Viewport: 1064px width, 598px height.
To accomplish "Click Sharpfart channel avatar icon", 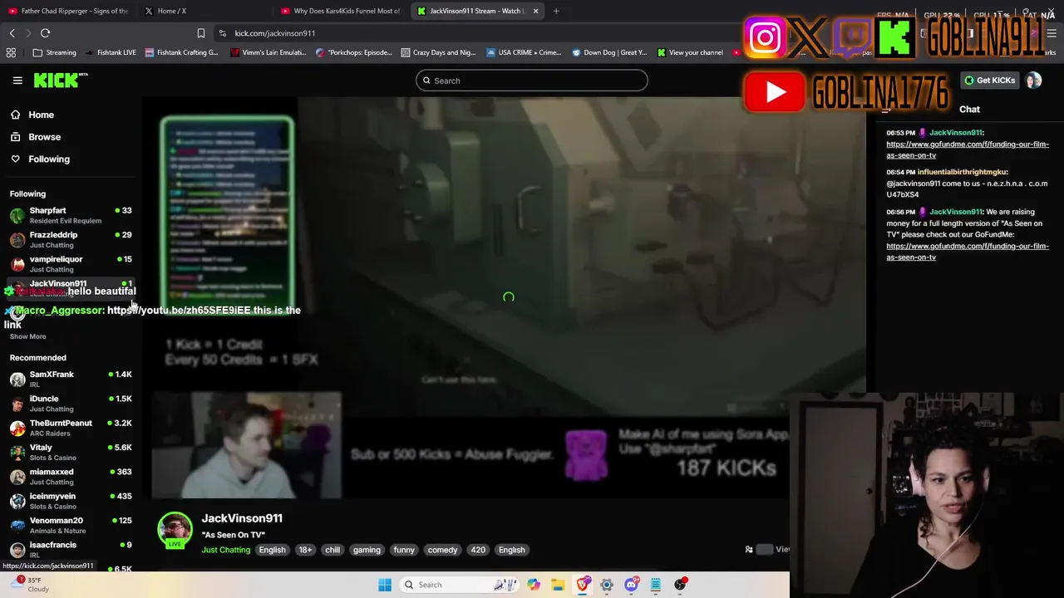I will [x=17, y=216].
